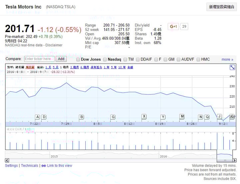Click Link to this view
Image resolution: width=240 pixels, height=184 pixels.
60,166
